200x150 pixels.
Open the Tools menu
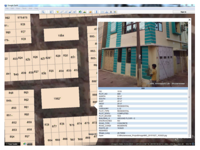24,8
